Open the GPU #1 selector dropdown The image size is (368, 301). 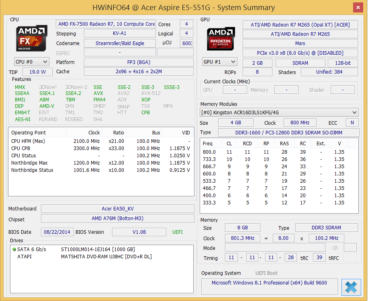tap(220, 62)
